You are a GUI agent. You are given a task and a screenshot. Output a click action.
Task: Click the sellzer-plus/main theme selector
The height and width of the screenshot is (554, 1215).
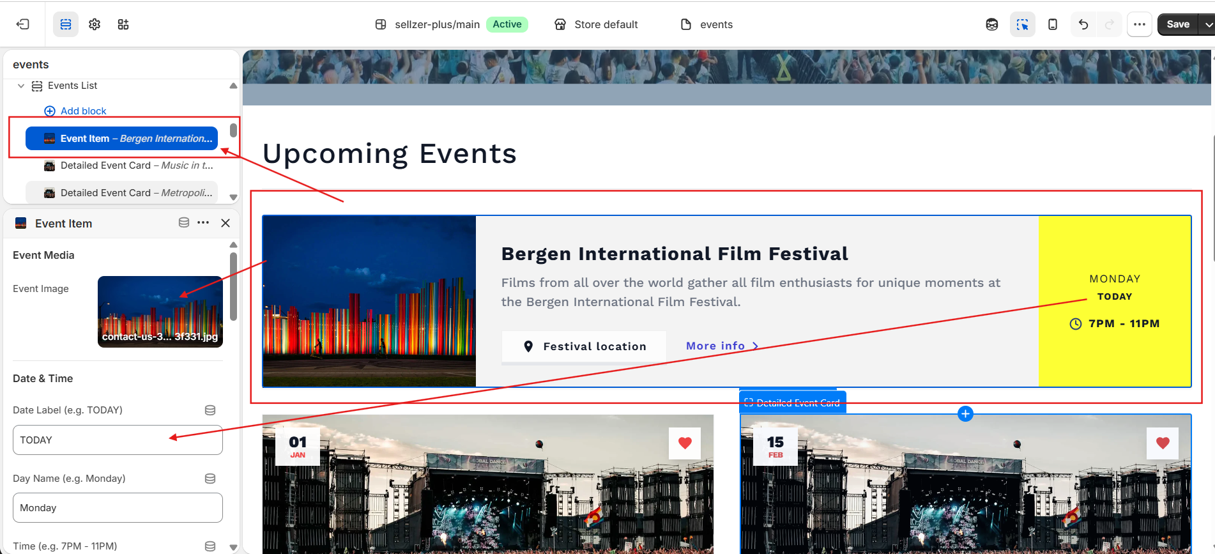[x=427, y=24]
